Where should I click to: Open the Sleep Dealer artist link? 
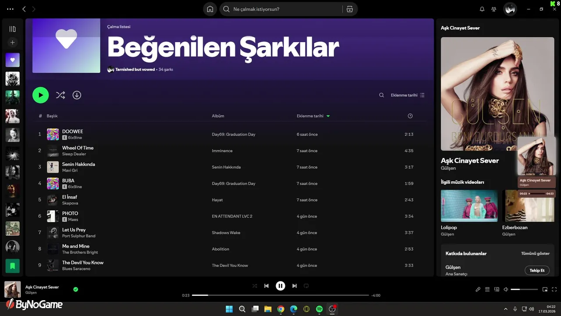(x=74, y=154)
